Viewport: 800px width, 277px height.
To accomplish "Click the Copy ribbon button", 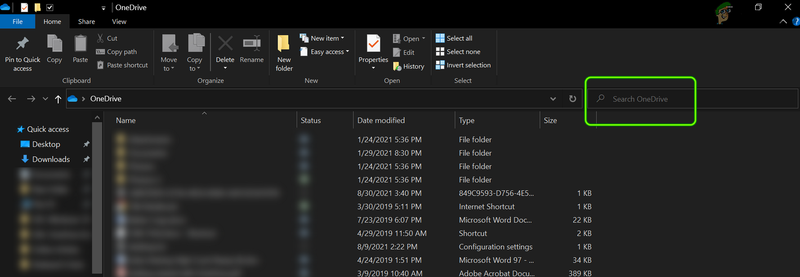I will (x=54, y=49).
